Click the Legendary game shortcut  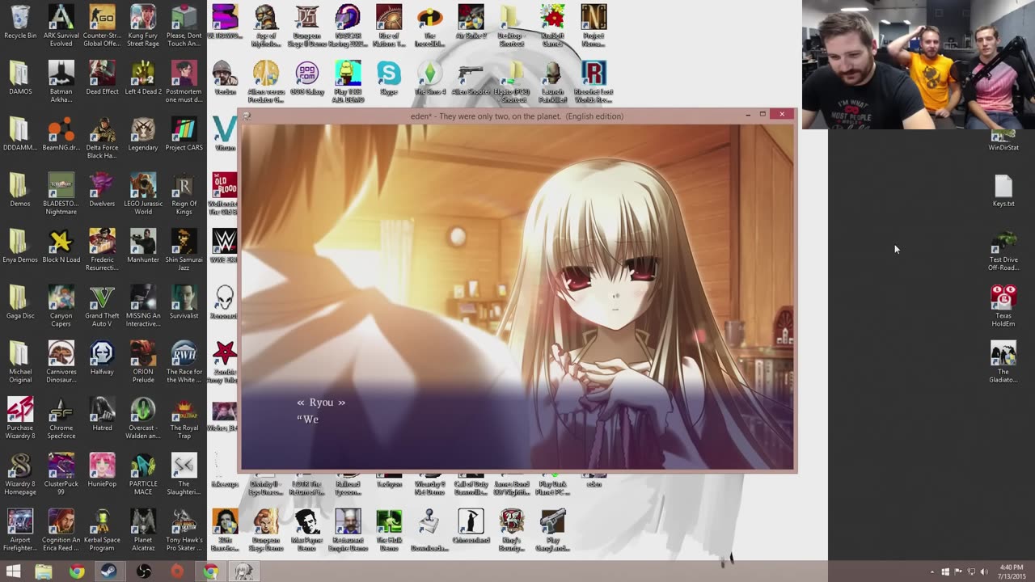143,135
